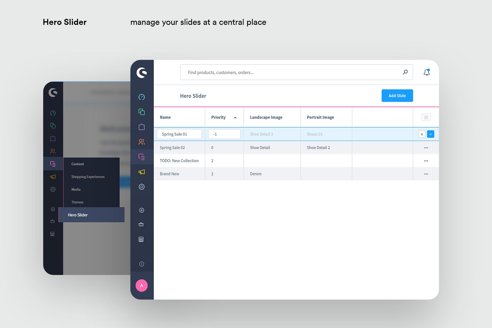
Task: Open Customers icon in front window sidebar
Action: (142, 142)
